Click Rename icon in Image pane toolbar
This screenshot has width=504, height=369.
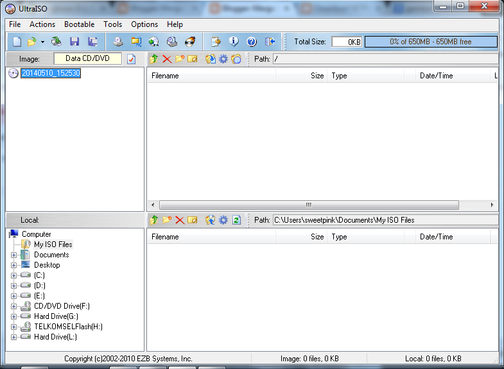click(x=193, y=59)
